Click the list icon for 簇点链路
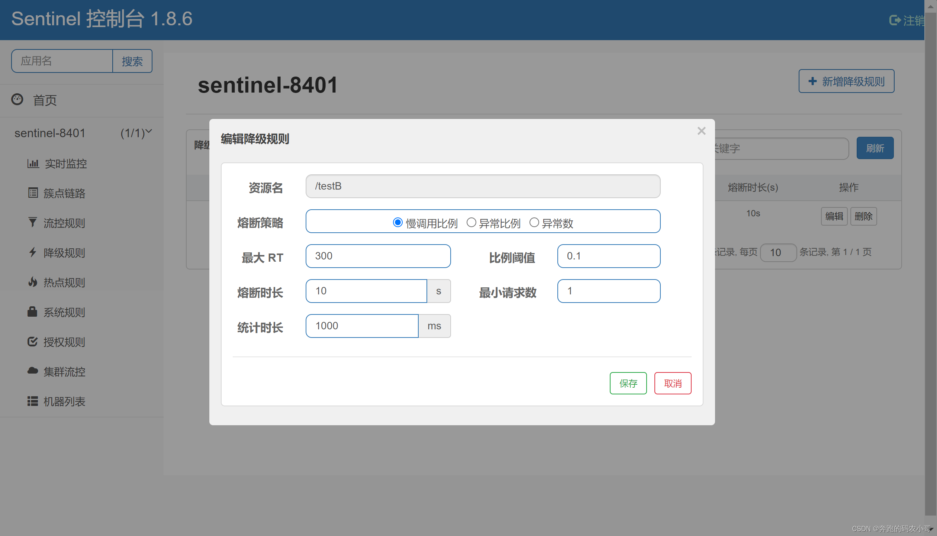The height and width of the screenshot is (536, 937). coord(33,193)
